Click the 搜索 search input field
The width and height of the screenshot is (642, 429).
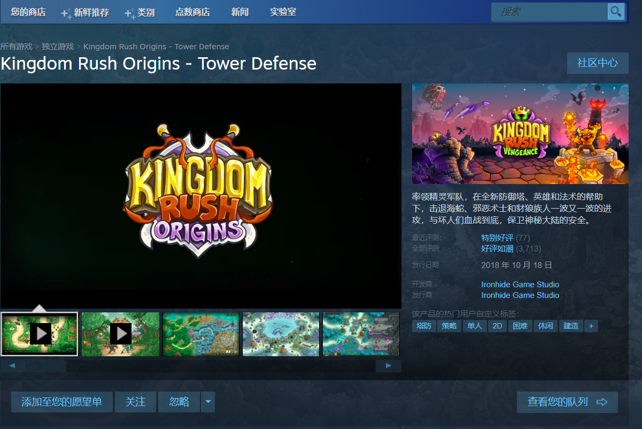[x=550, y=11]
